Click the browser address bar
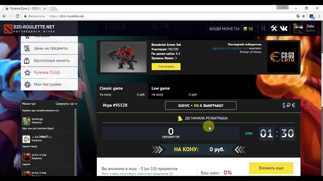This screenshot has width=323, height=181. click(x=161, y=16)
